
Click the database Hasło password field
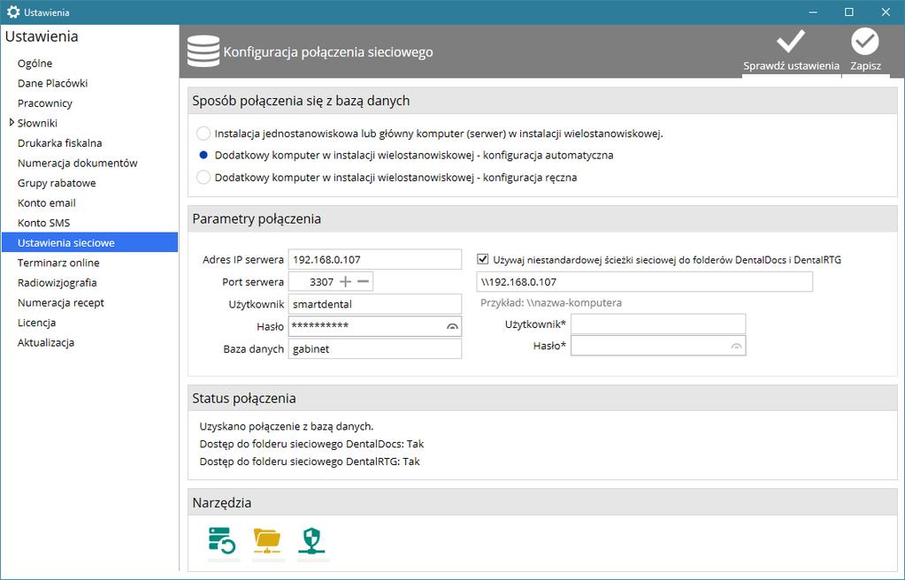375,326
